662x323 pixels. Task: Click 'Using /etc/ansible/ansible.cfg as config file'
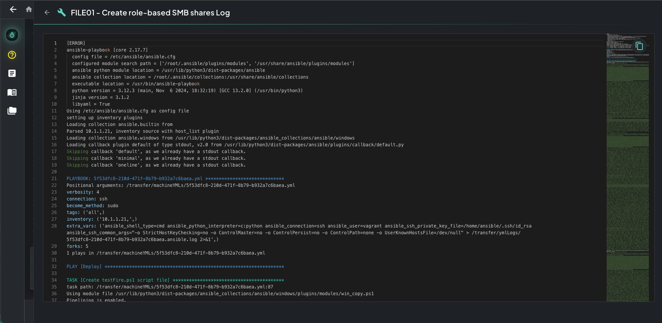128,111
